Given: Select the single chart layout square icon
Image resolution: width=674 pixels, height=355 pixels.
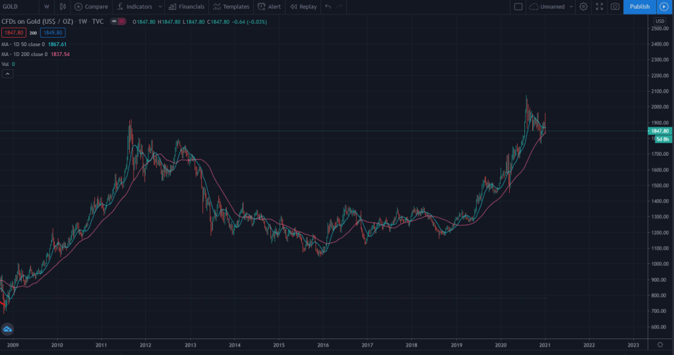Looking at the screenshot, I should 518,7.
